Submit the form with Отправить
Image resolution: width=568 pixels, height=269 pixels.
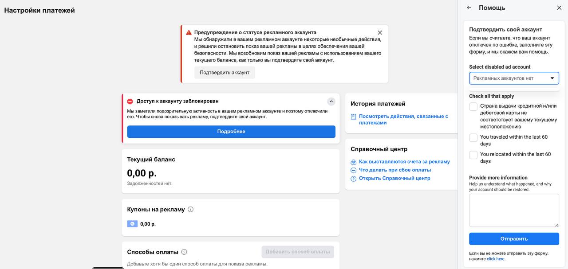click(x=514, y=239)
